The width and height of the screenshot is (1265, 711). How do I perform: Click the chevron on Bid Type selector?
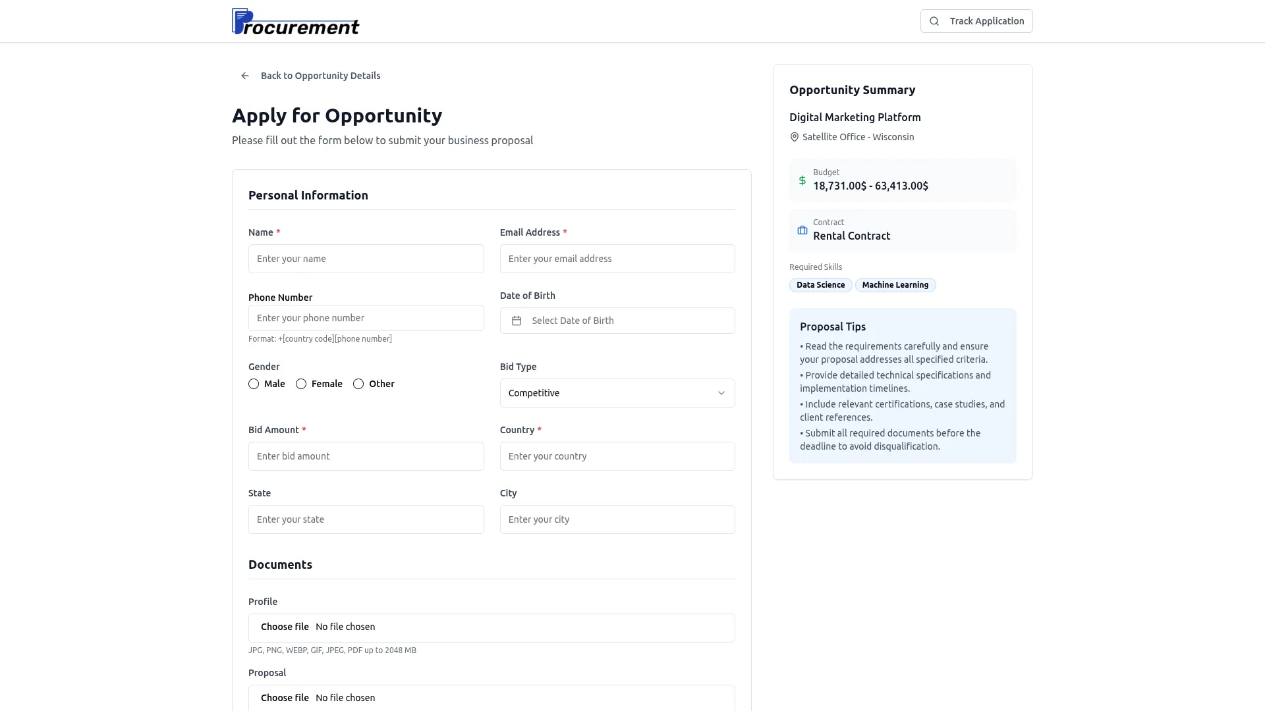pos(721,393)
